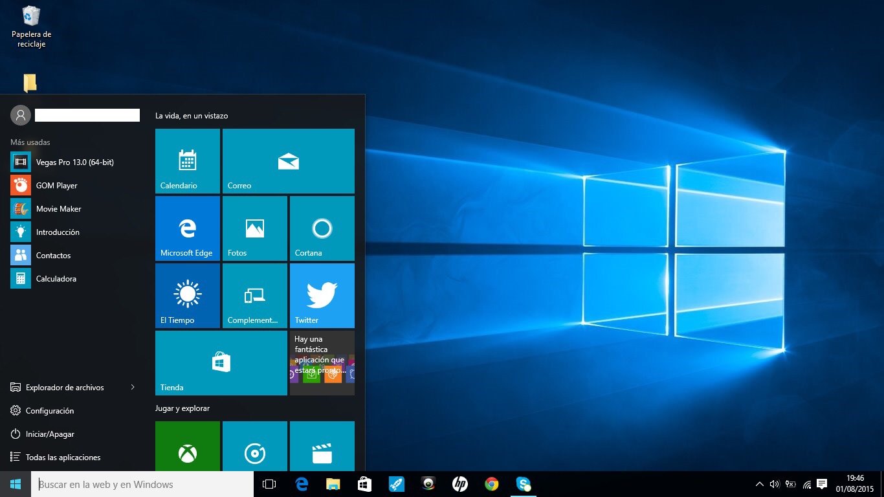Open the Twitter tile
The height and width of the screenshot is (497, 884).
(x=322, y=295)
